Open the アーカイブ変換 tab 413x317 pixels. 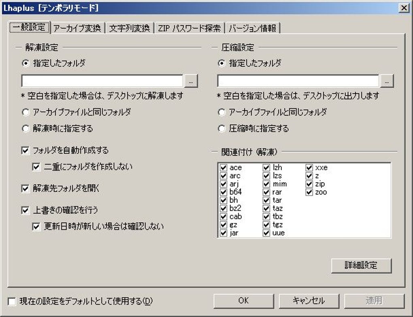click(x=77, y=28)
